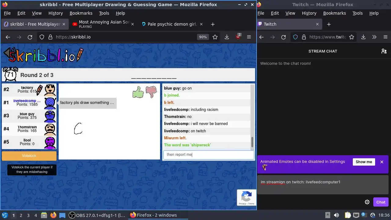Screen dimensions: 391x220
Task: Open the OBS 27.0.1 taskbar entry
Action: (x=97, y=215)
